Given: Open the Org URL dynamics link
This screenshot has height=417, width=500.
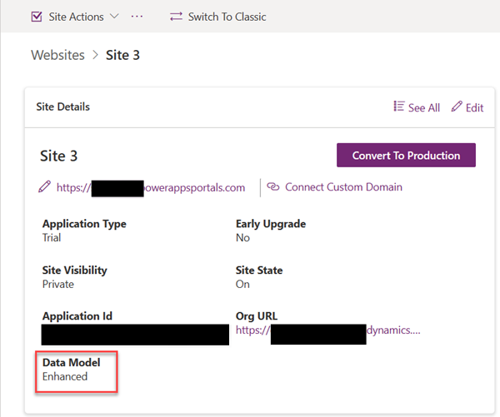Looking at the screenshot, I should coord(328,330).
